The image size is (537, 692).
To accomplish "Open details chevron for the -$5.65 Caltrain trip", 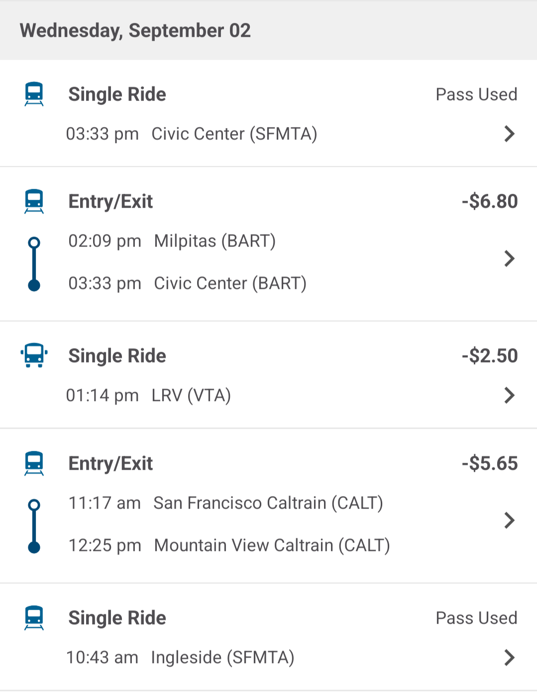I will click(509, 520).
